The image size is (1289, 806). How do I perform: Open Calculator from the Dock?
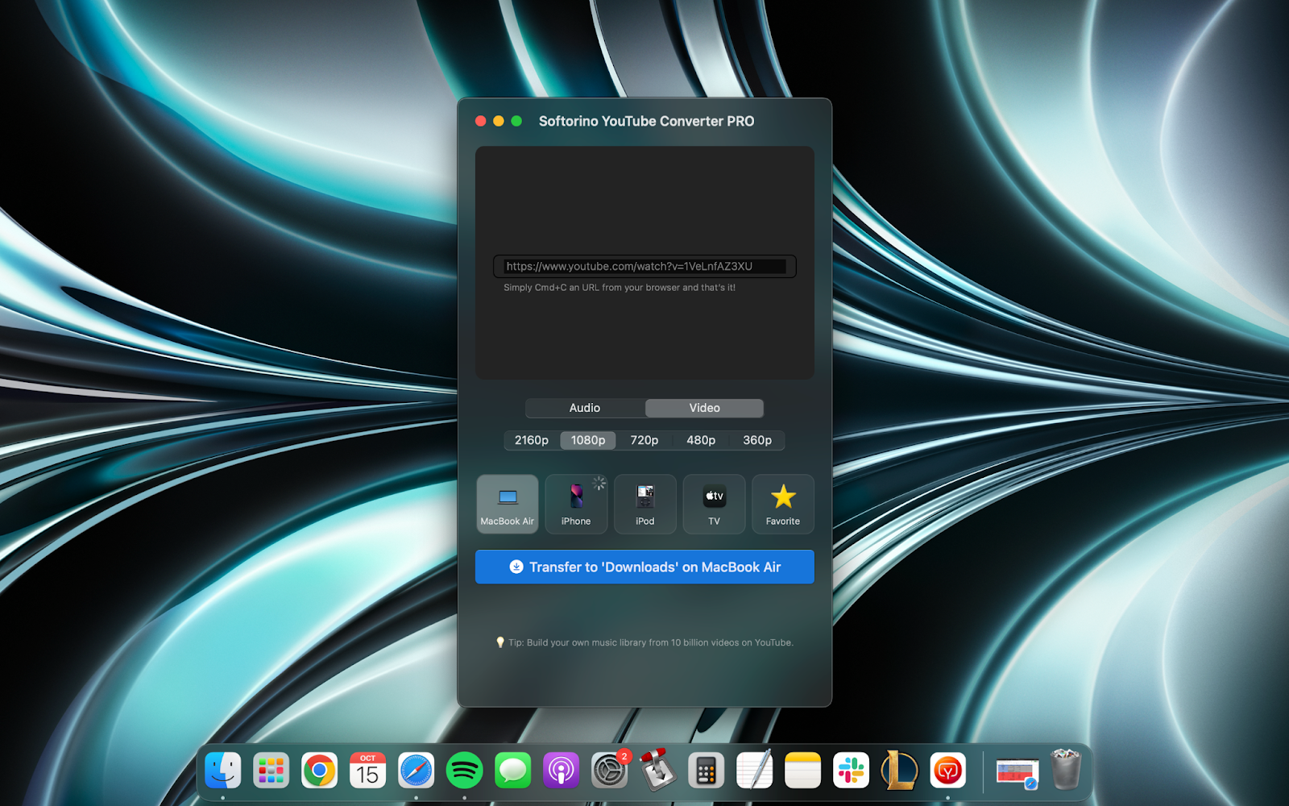pos(707,771)
